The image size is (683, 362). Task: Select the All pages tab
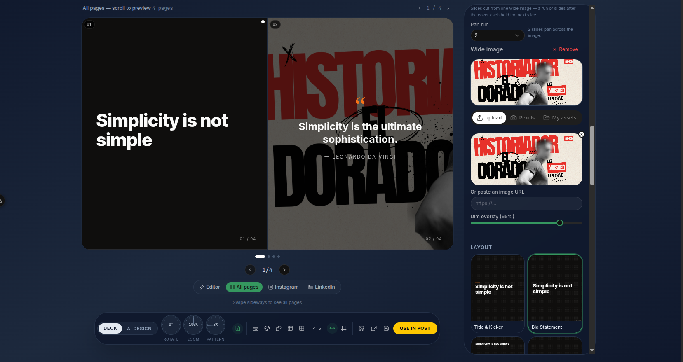[244, 287]
